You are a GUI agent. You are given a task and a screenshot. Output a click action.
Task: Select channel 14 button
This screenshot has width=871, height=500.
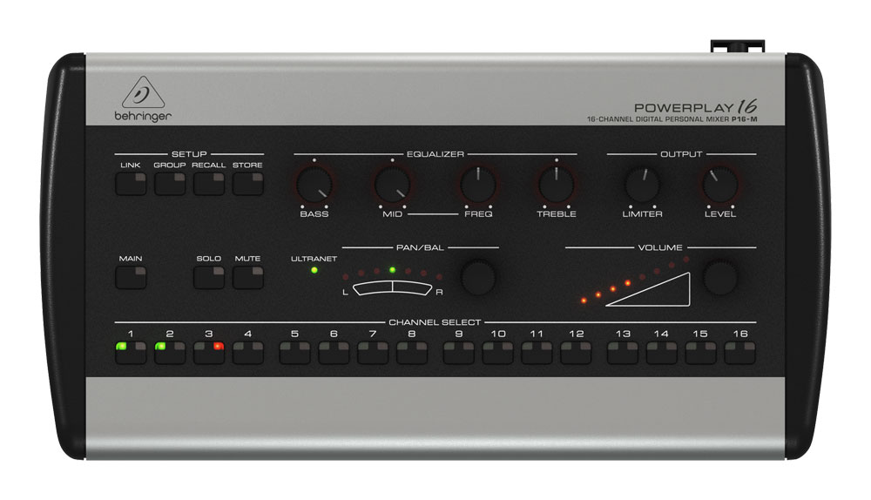pos(662,353)
